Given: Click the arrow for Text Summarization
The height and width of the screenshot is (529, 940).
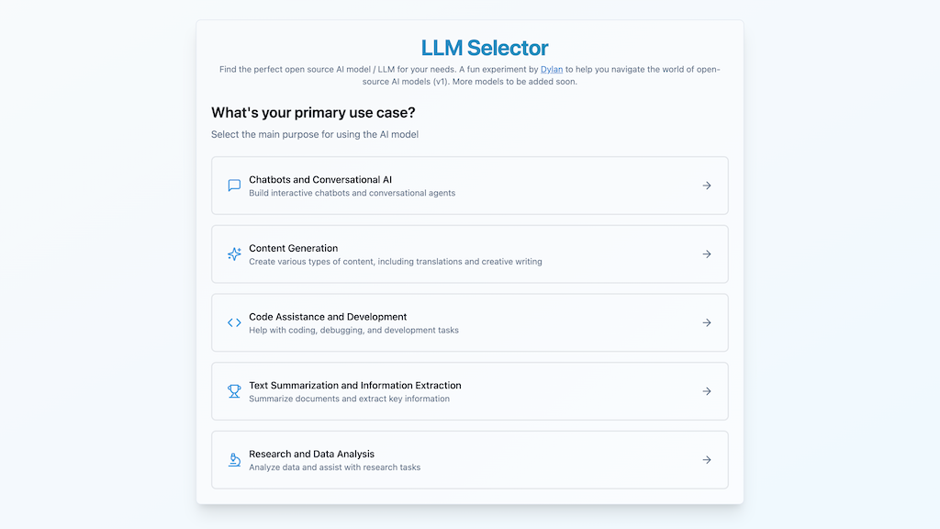Looking at the screenshot, I should pos(706,391).
